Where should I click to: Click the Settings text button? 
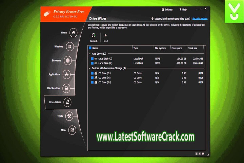pos(169,10)
